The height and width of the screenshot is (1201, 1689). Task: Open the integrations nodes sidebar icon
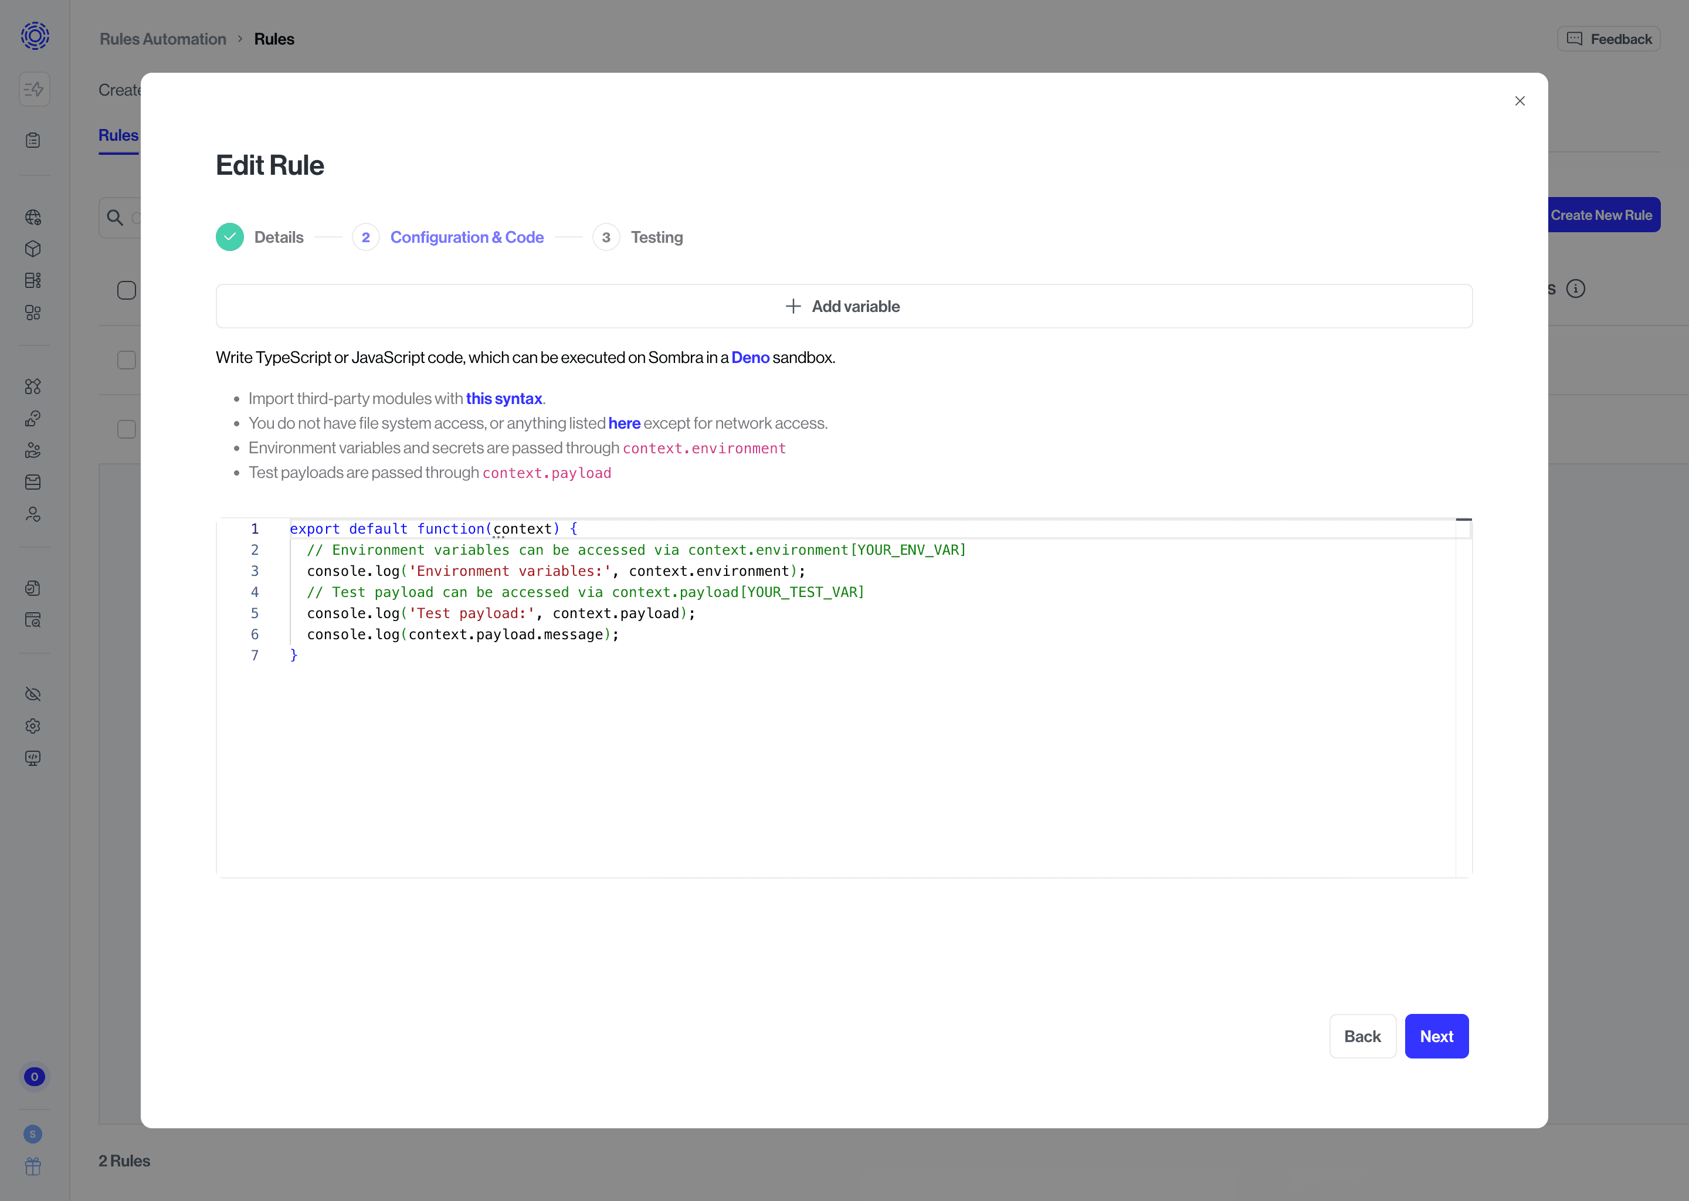click(x=33, y=387)
